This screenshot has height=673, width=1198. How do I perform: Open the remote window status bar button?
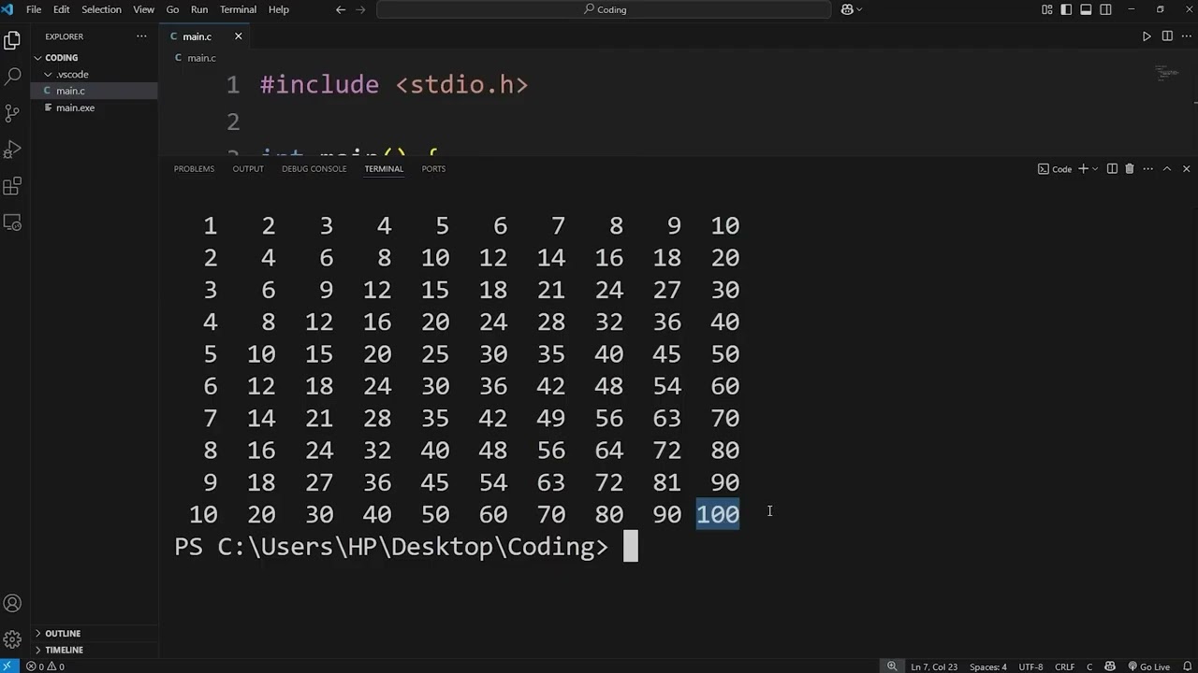pos(9,666)
